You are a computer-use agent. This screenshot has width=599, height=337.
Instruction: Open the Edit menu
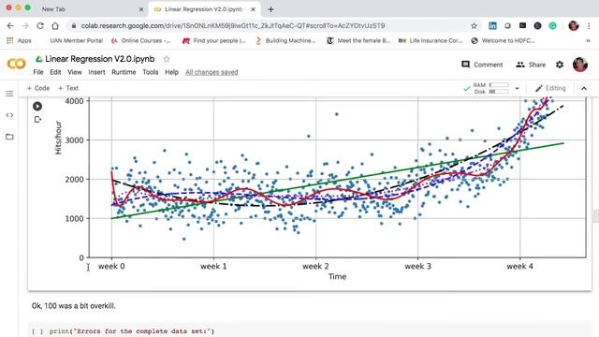tap(55, 72)
